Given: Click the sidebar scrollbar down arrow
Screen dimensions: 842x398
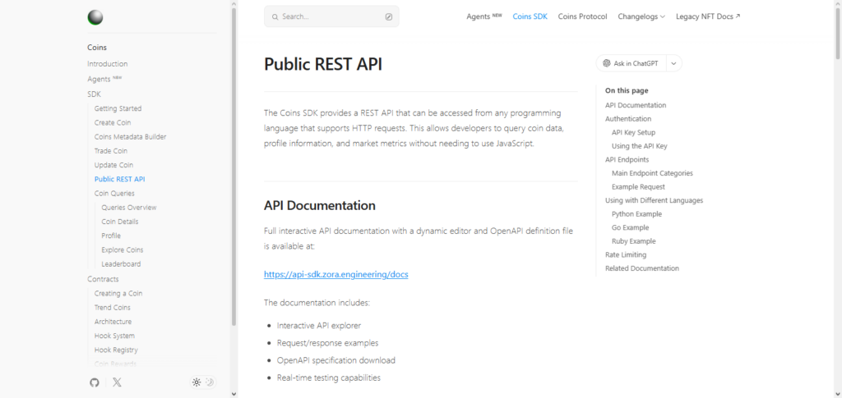Looking at the screenshot, I should (x=234, y=394).
